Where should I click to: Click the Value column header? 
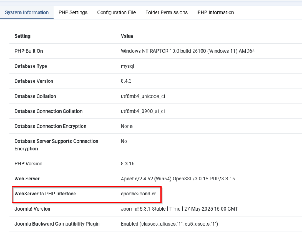[x=127, y=36]
